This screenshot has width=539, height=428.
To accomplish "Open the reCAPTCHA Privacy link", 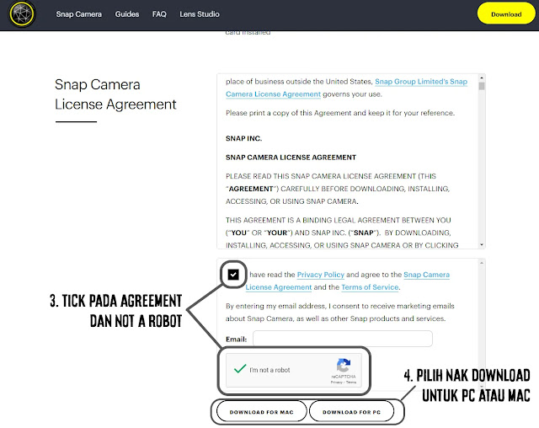I will 336,383.
